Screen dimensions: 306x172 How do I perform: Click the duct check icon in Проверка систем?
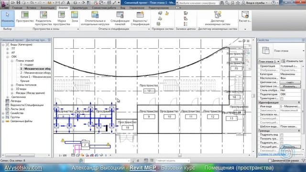coord(160,13)
